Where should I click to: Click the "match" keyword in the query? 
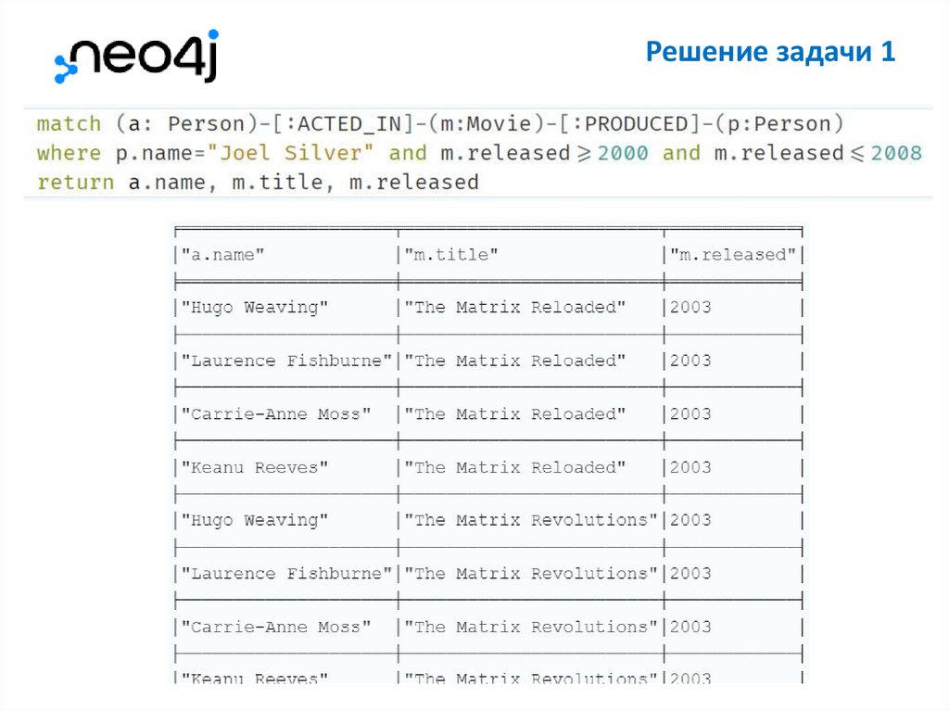[x=69, y=124]
